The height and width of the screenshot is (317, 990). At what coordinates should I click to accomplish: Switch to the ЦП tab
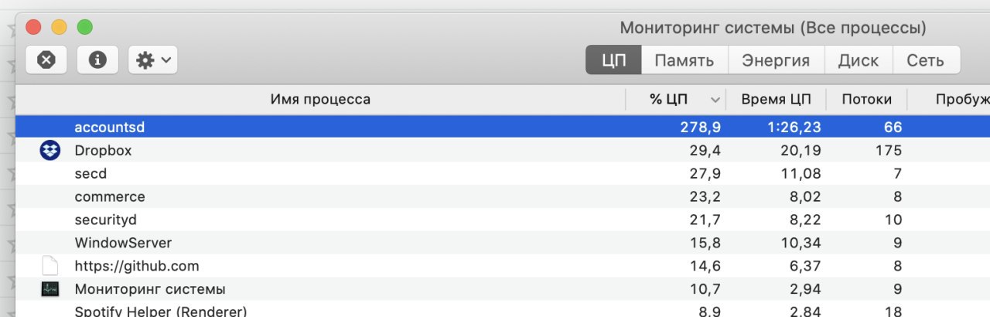tap(613, 60)
